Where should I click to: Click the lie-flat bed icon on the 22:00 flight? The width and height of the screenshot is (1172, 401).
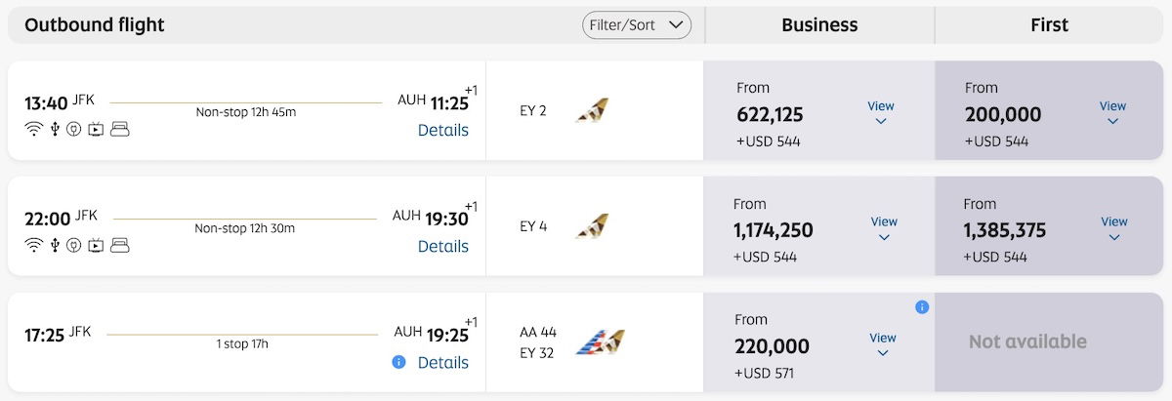(120, 245)
